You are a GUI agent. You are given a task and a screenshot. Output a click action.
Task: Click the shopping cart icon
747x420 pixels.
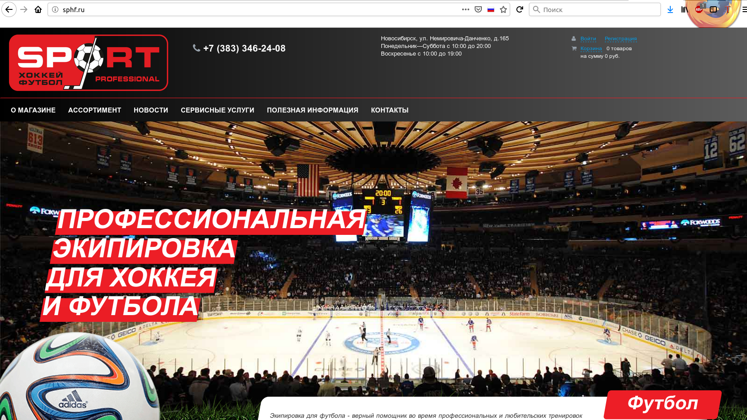[574, 48]
